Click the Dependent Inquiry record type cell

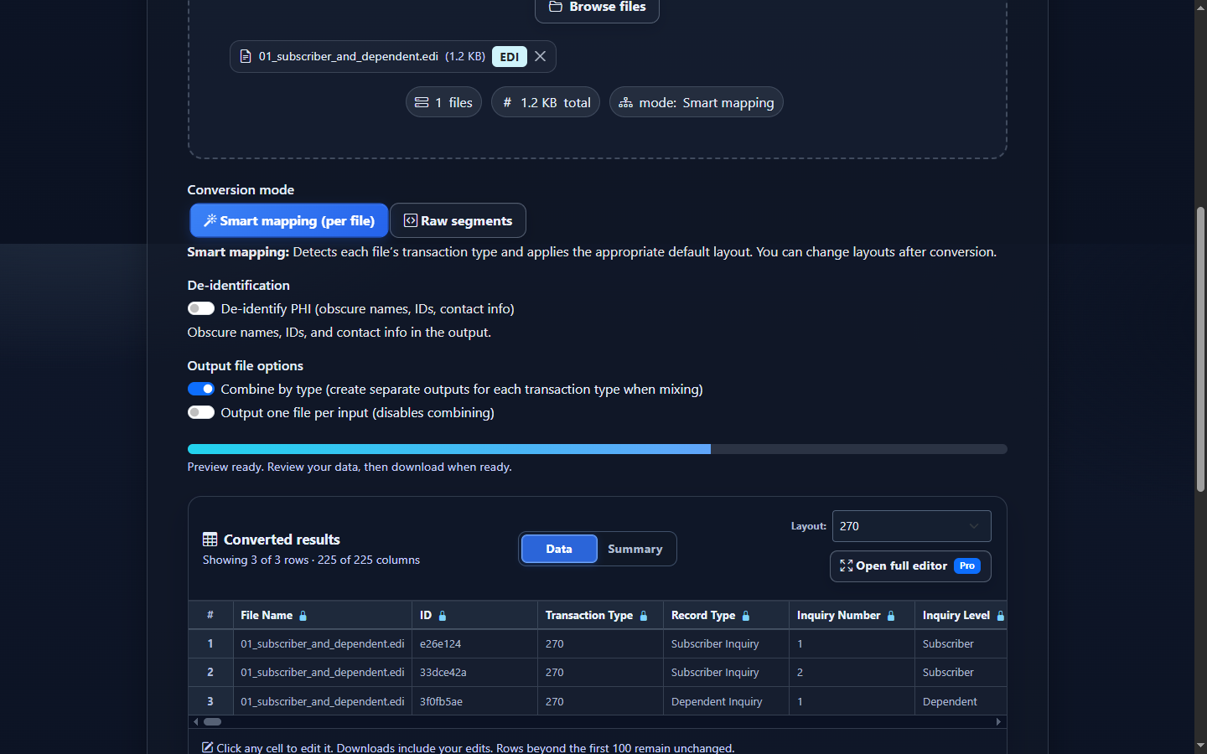(x=726, y=701)
